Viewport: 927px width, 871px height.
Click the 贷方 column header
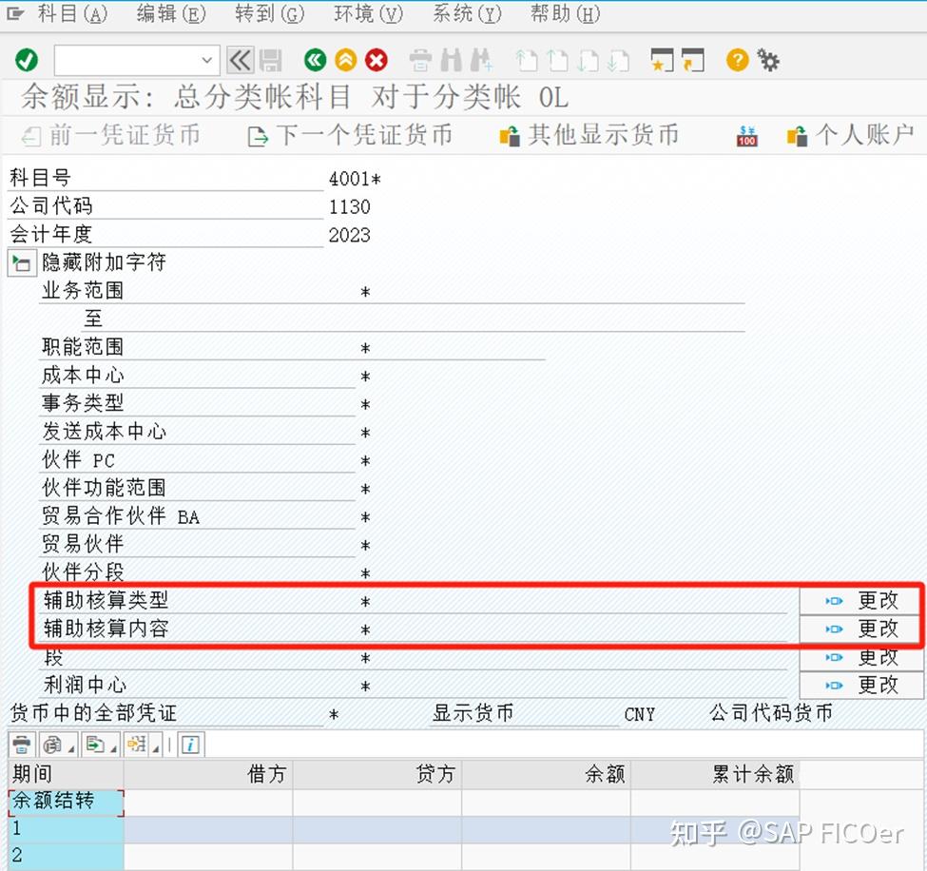377,774
